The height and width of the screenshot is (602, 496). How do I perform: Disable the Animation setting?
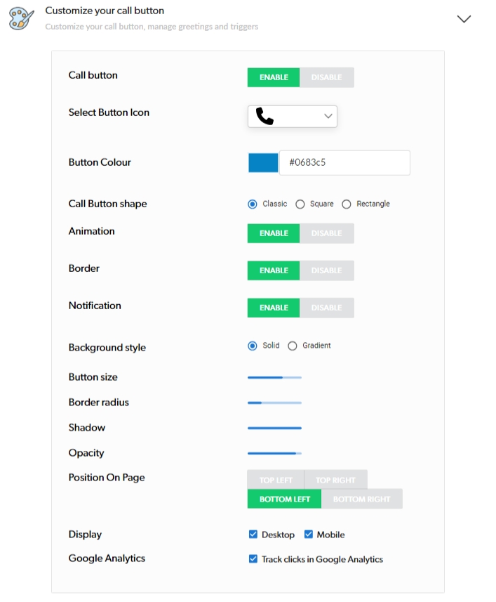tap(326, 233)
